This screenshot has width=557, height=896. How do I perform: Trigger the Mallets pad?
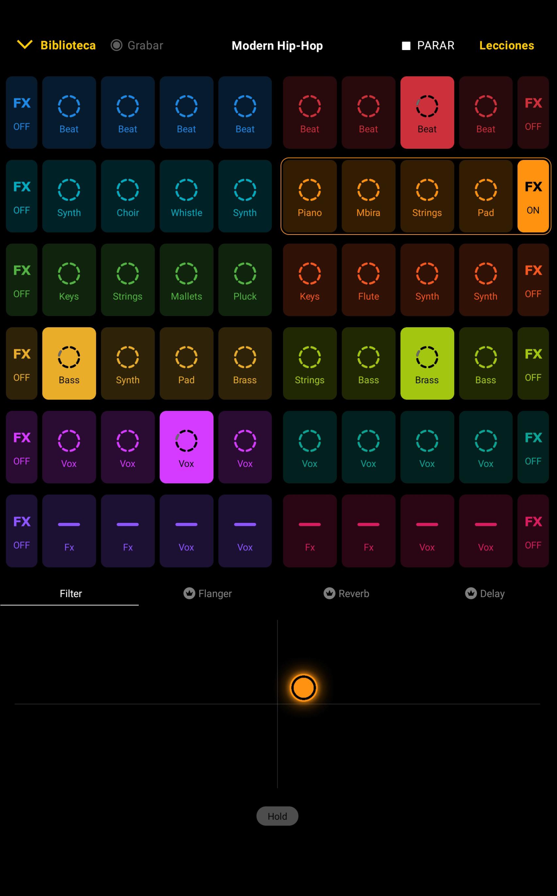186,280
